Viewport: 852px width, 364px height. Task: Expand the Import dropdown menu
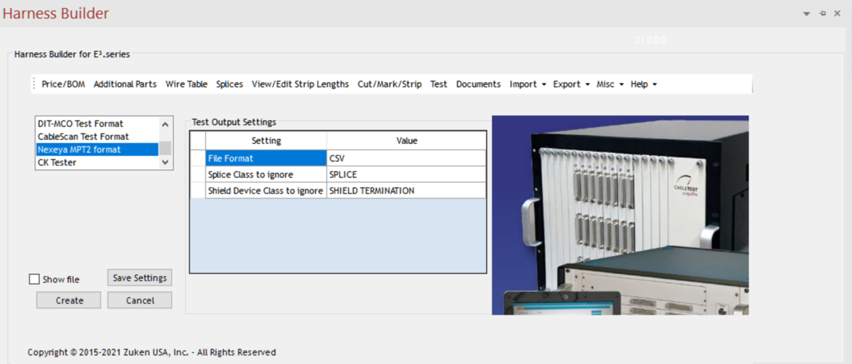528,84
